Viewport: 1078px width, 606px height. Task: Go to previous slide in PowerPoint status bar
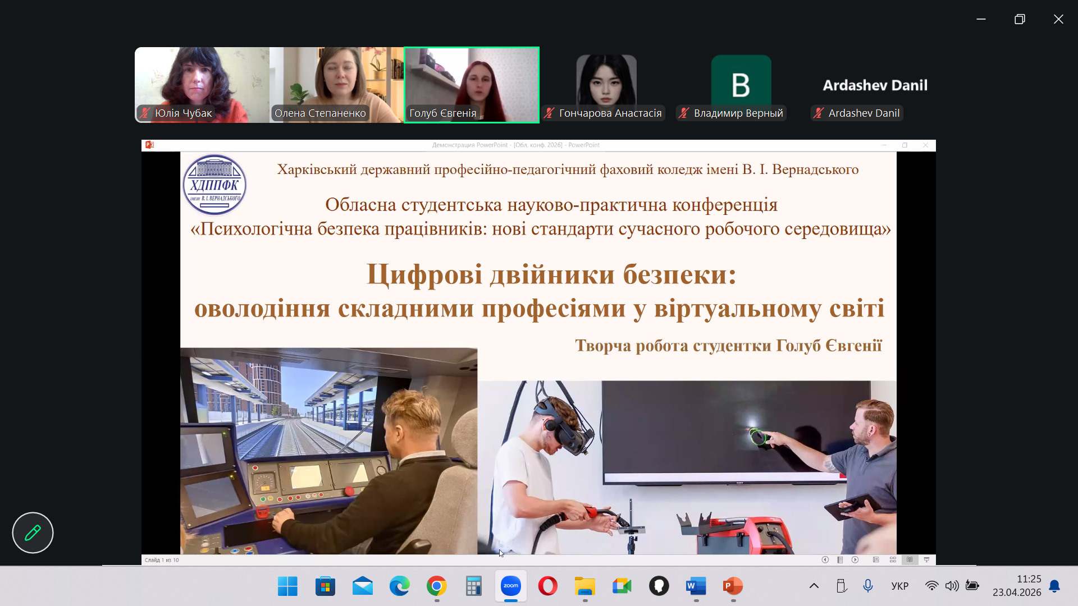[x=825, y=559]
